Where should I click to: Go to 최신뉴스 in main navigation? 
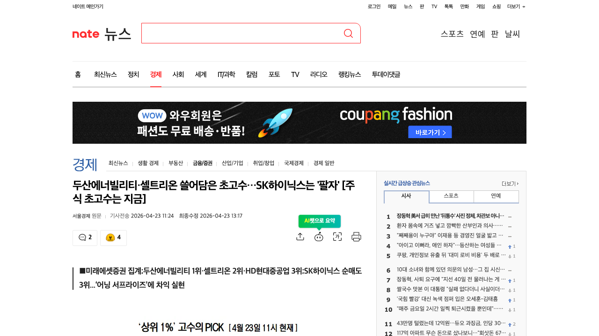coord(105,74)
